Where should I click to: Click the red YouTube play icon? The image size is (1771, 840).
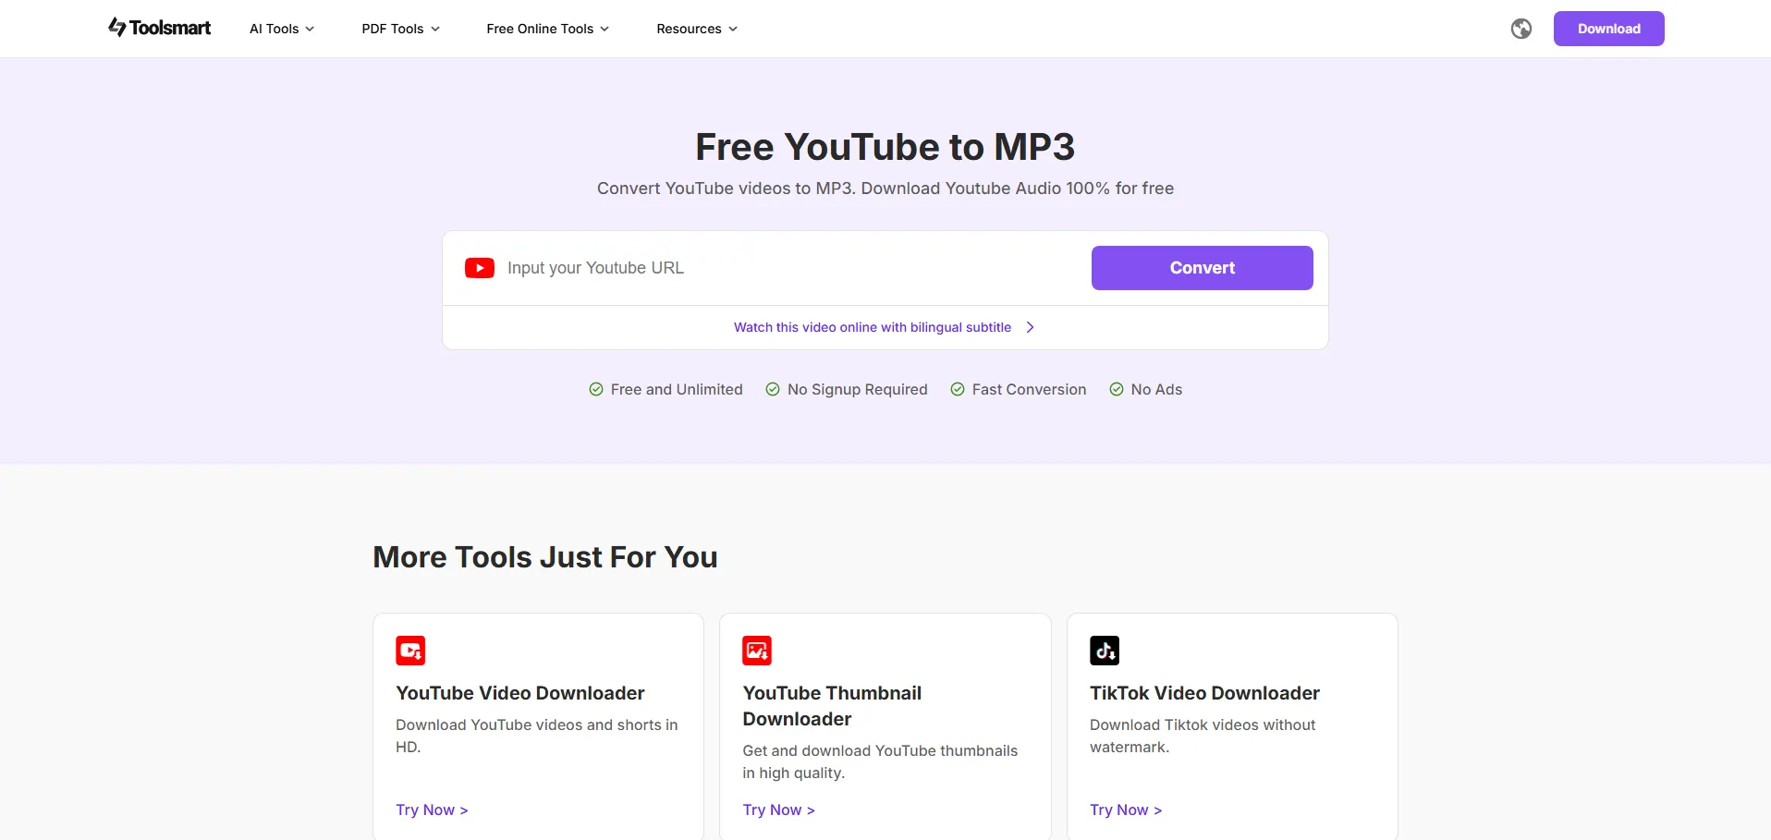click(x=479, y=268)
